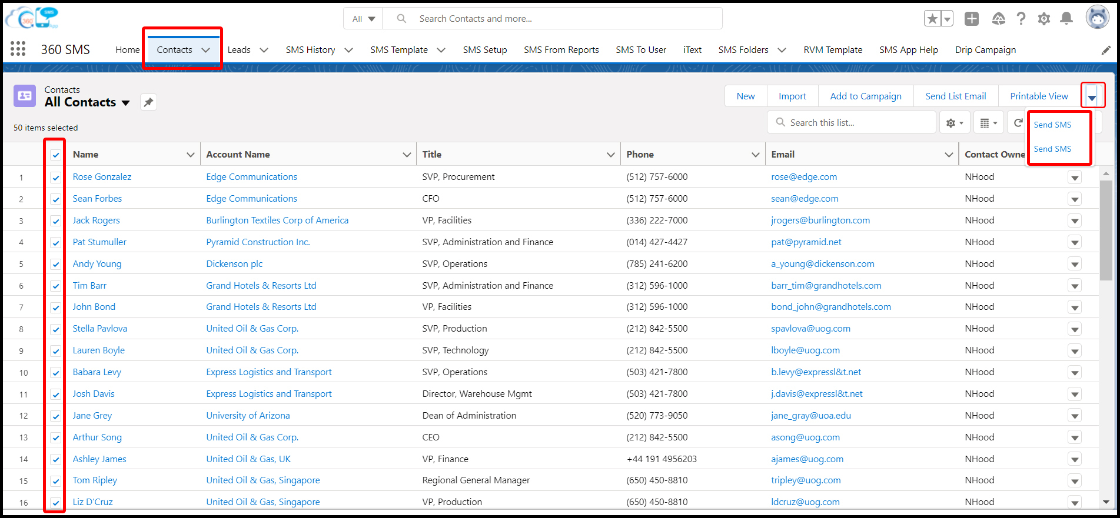Open the global actions plus menu
The width and height of the screenshot is (1120, 518).
972,19
